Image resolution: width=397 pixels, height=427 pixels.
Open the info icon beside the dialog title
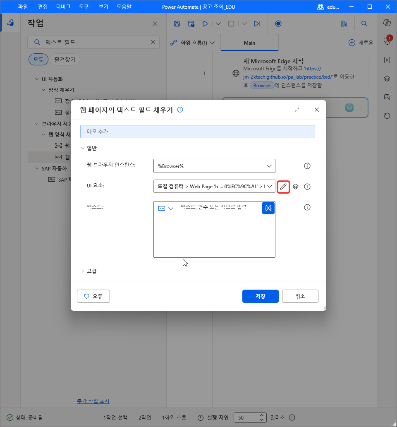tap(180, 110)
